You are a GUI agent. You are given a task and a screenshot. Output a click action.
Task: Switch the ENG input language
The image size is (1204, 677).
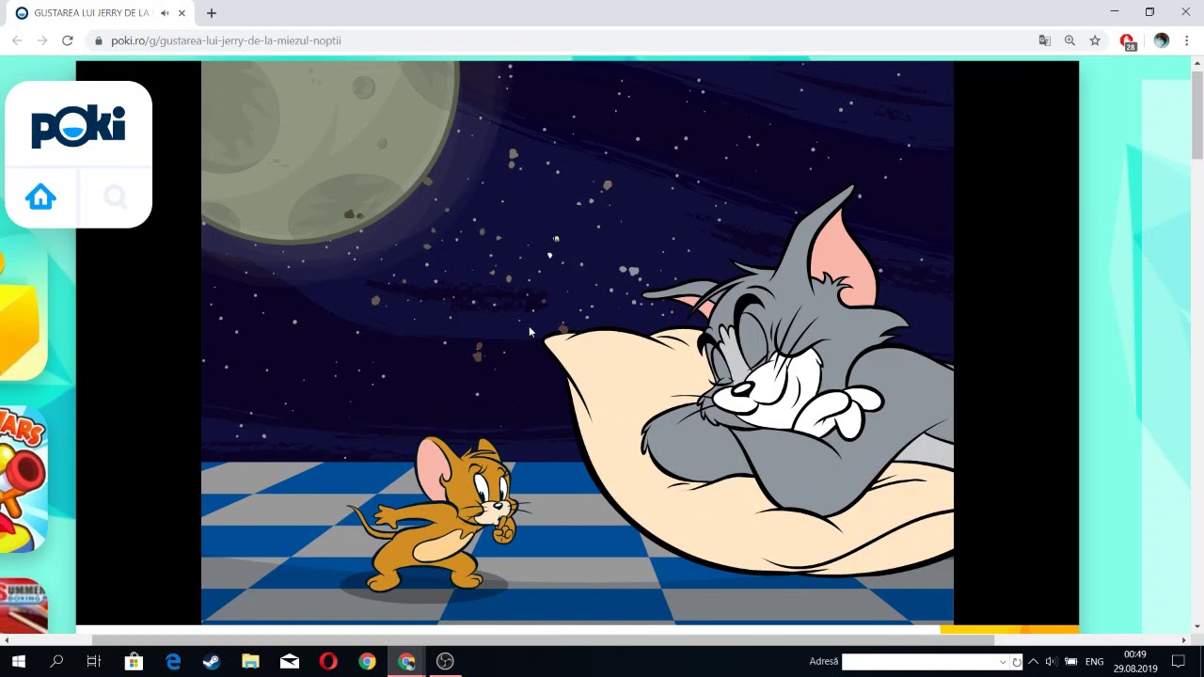[1095, 661]
